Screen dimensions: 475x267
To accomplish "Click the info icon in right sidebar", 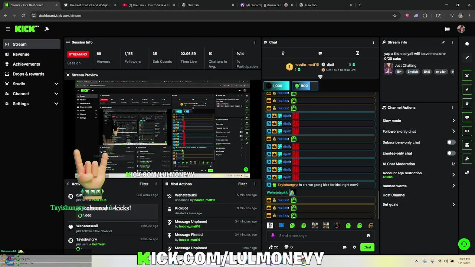I will 467,44.
